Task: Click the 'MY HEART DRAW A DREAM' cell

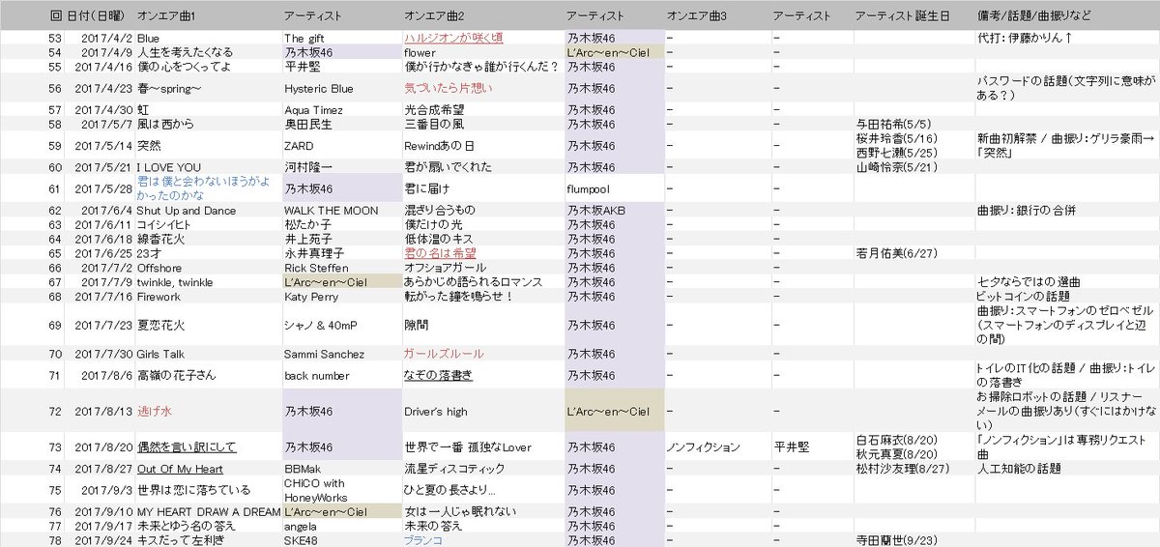Action: tap(208, 511)
